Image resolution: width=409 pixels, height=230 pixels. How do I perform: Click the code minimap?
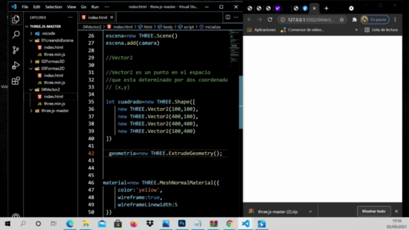[x=235, y=49]
